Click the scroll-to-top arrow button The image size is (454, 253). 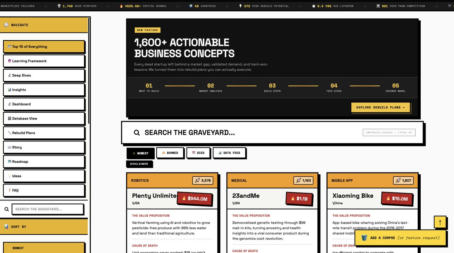pos(440,223)
